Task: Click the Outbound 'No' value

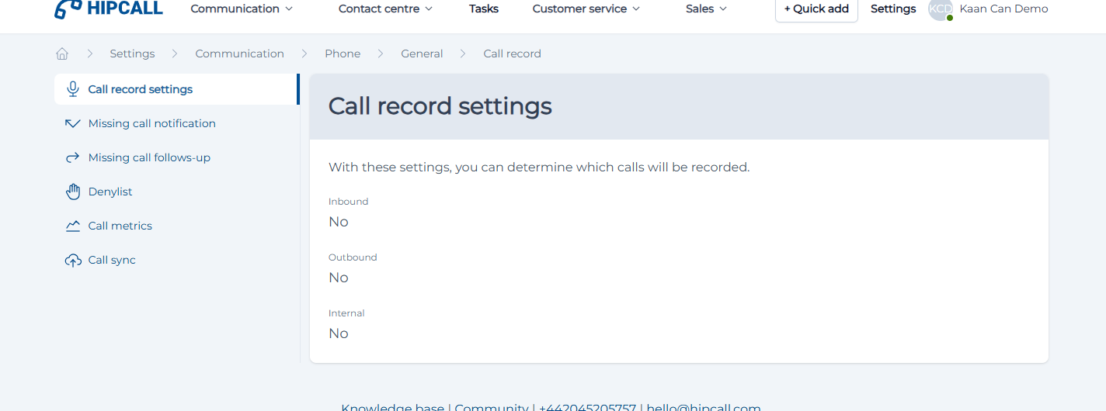Action: (x=339, y=278)
